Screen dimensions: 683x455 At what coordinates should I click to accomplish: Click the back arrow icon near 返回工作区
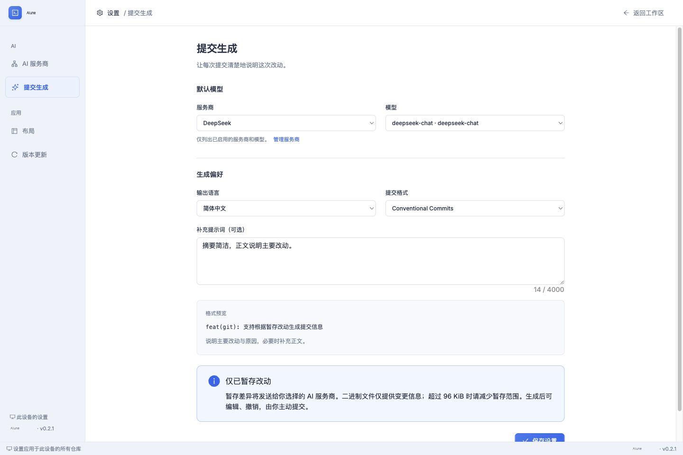626,13
